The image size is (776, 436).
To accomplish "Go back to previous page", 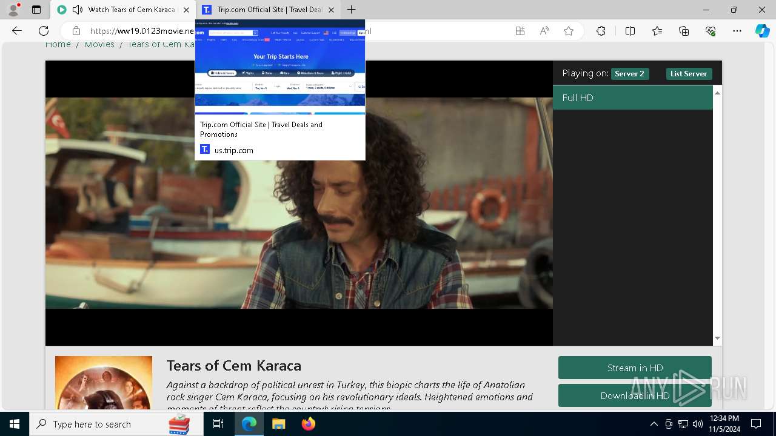I will pos(17,31).
